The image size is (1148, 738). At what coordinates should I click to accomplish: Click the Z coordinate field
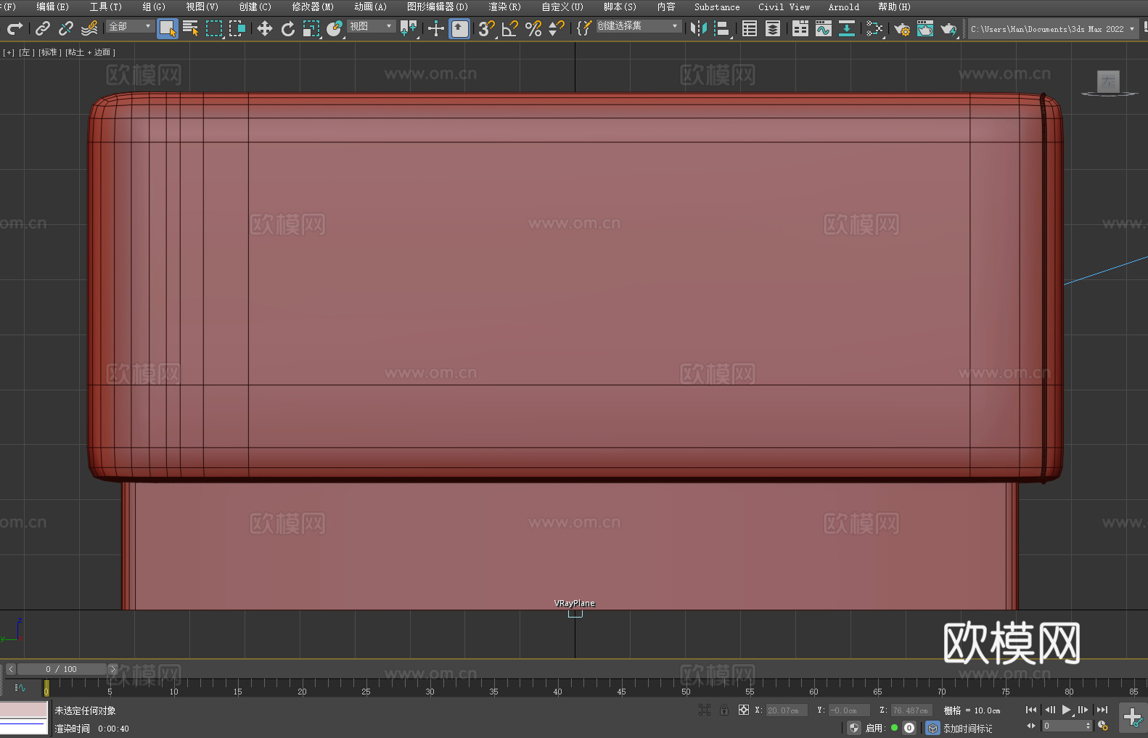coord(911,710)
